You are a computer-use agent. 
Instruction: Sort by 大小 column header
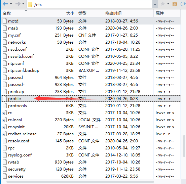(64, 13)
